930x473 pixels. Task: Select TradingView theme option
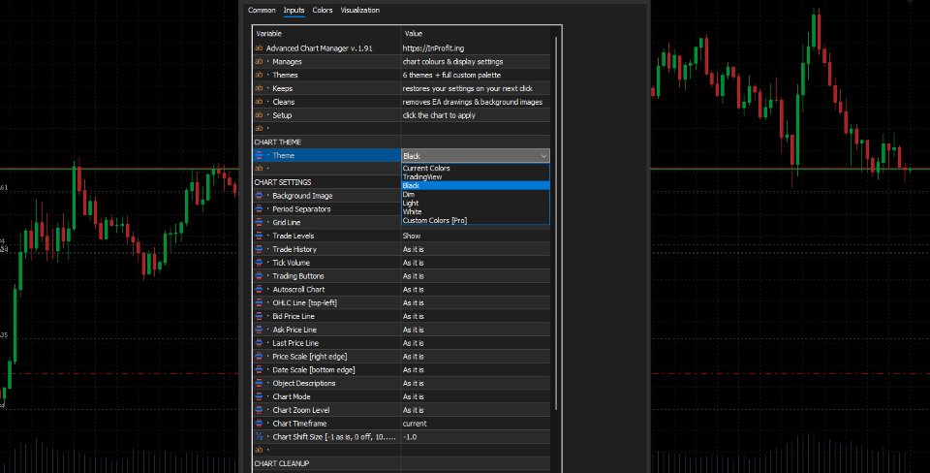(476, 176)
